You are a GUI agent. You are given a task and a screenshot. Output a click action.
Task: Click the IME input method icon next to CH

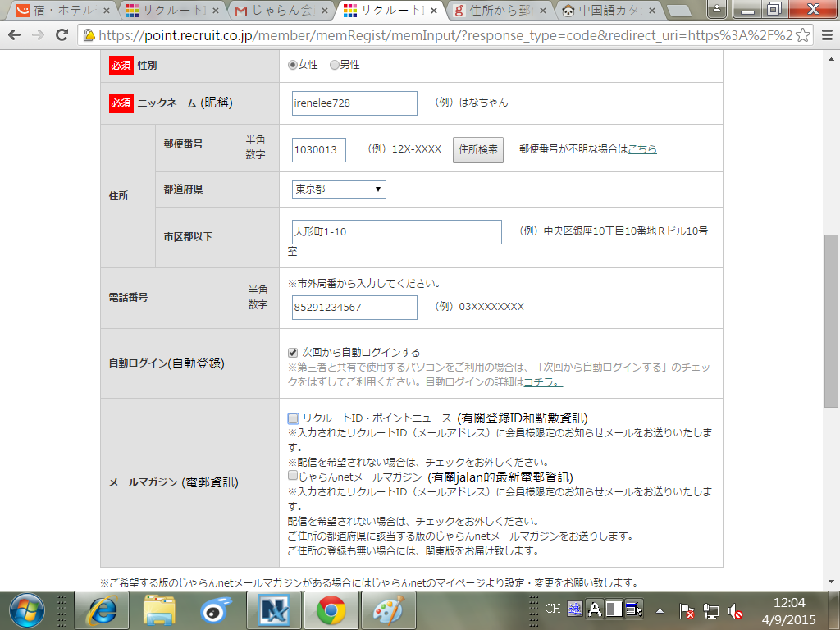tap(575, 609)
